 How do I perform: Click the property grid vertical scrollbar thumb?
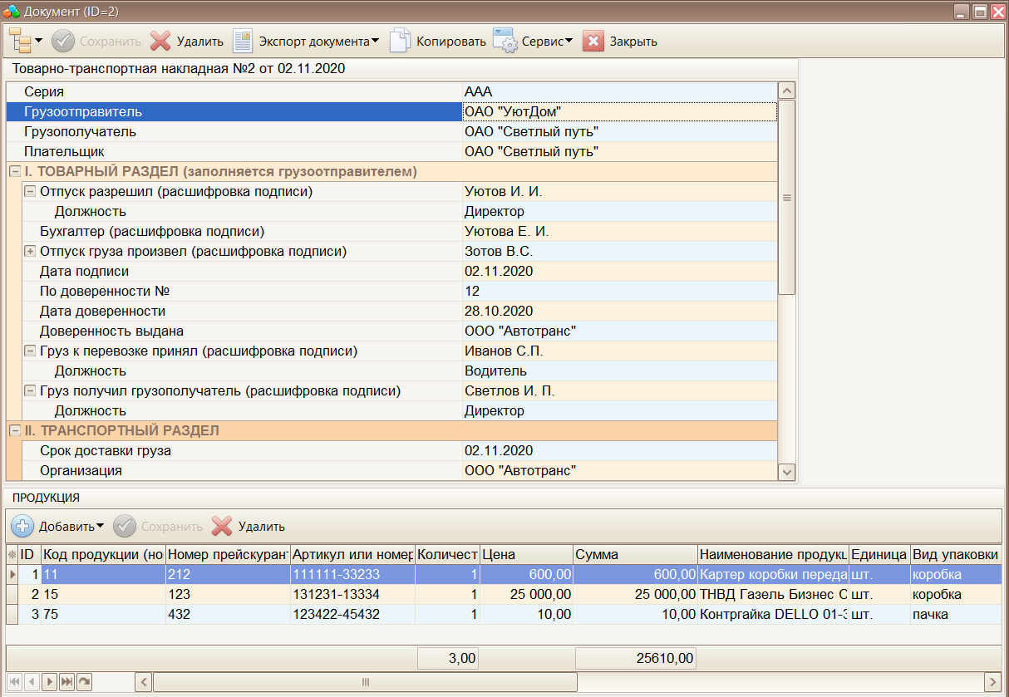[x=786, y=198]
